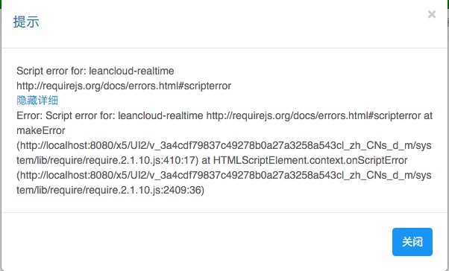449x271 pixels.
Task: Click the makeError function name
Action: (x=41, y=130)
